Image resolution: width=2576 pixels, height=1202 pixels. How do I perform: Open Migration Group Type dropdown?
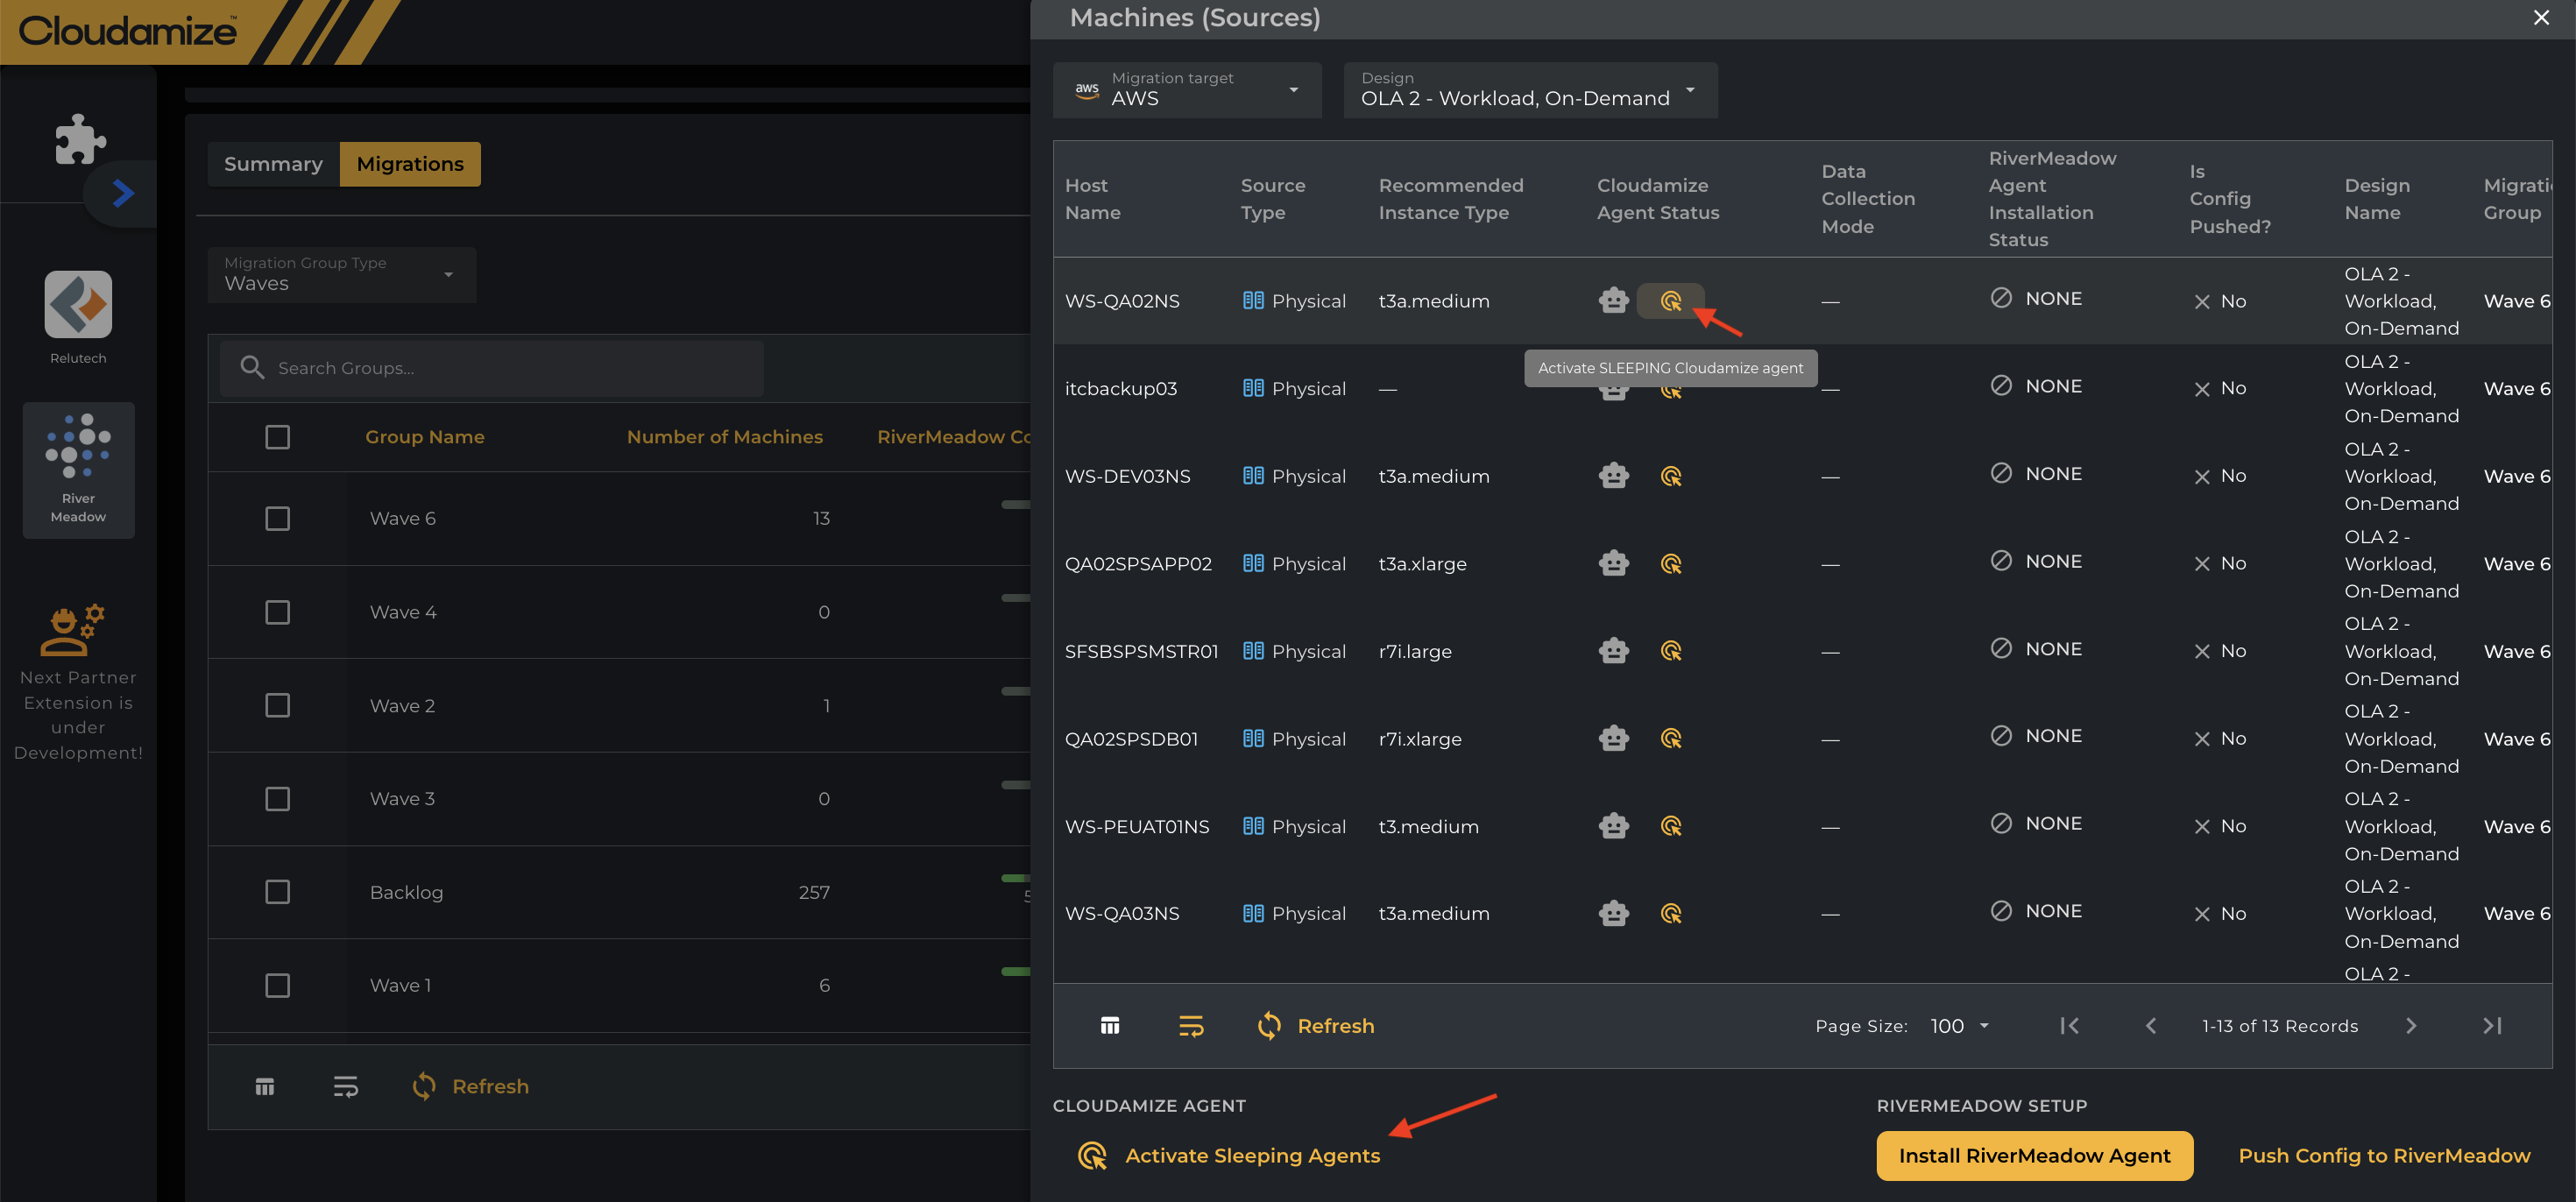point(342,274)
